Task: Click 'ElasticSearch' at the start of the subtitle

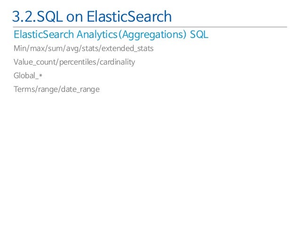Action: coord(41,35)
